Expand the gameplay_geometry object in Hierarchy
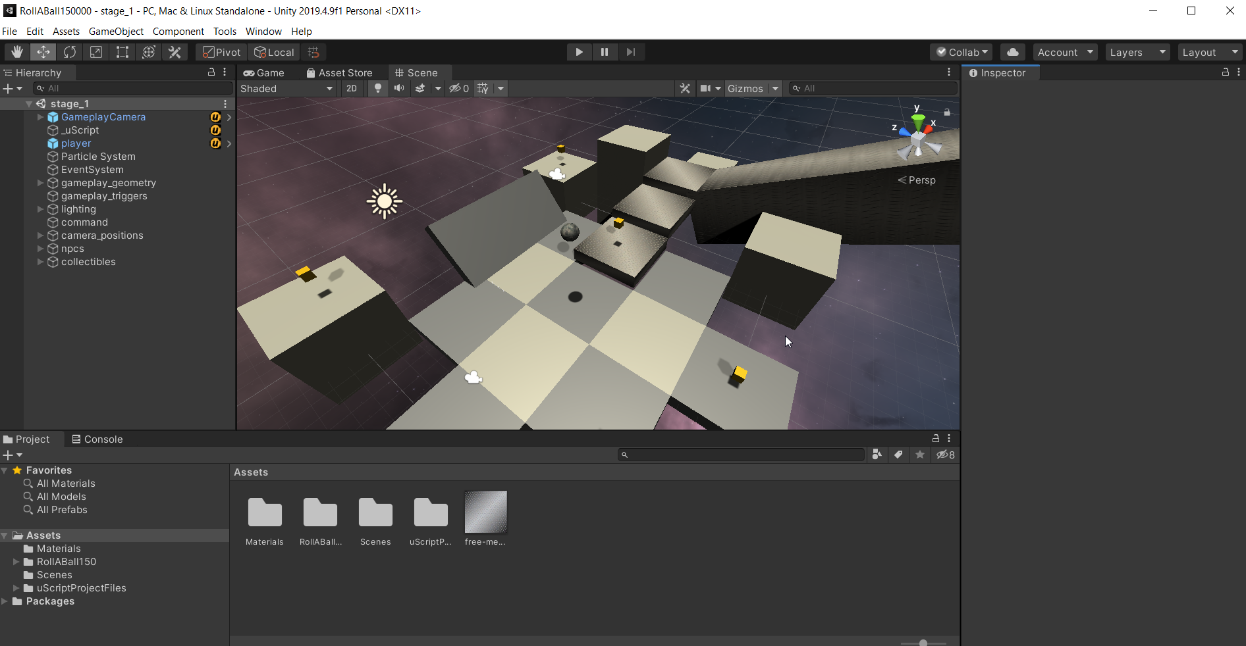The image size is (1246, 646). pos(40,183)
